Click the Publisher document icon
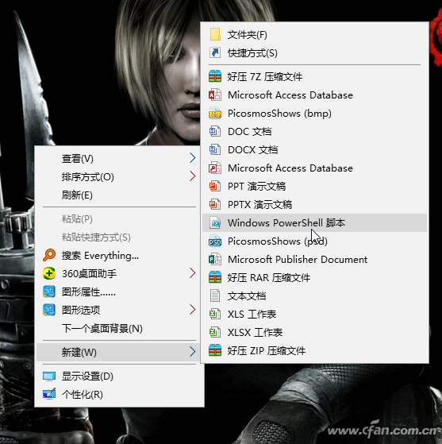This screenshot has width=442, height=444. coord(215,259)
